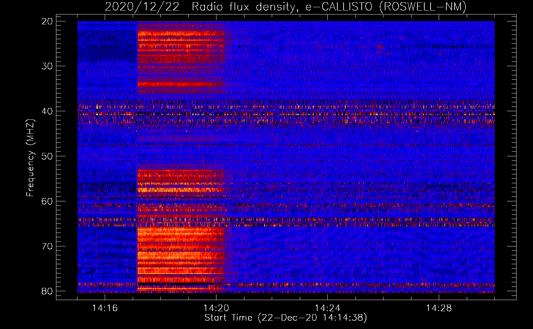The width and height of the screenshot is (533, 329).
Task: Click the 14:16 time tick label
Action: coord(105,308)
